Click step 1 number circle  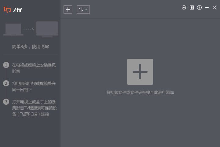tap(6, 65)
